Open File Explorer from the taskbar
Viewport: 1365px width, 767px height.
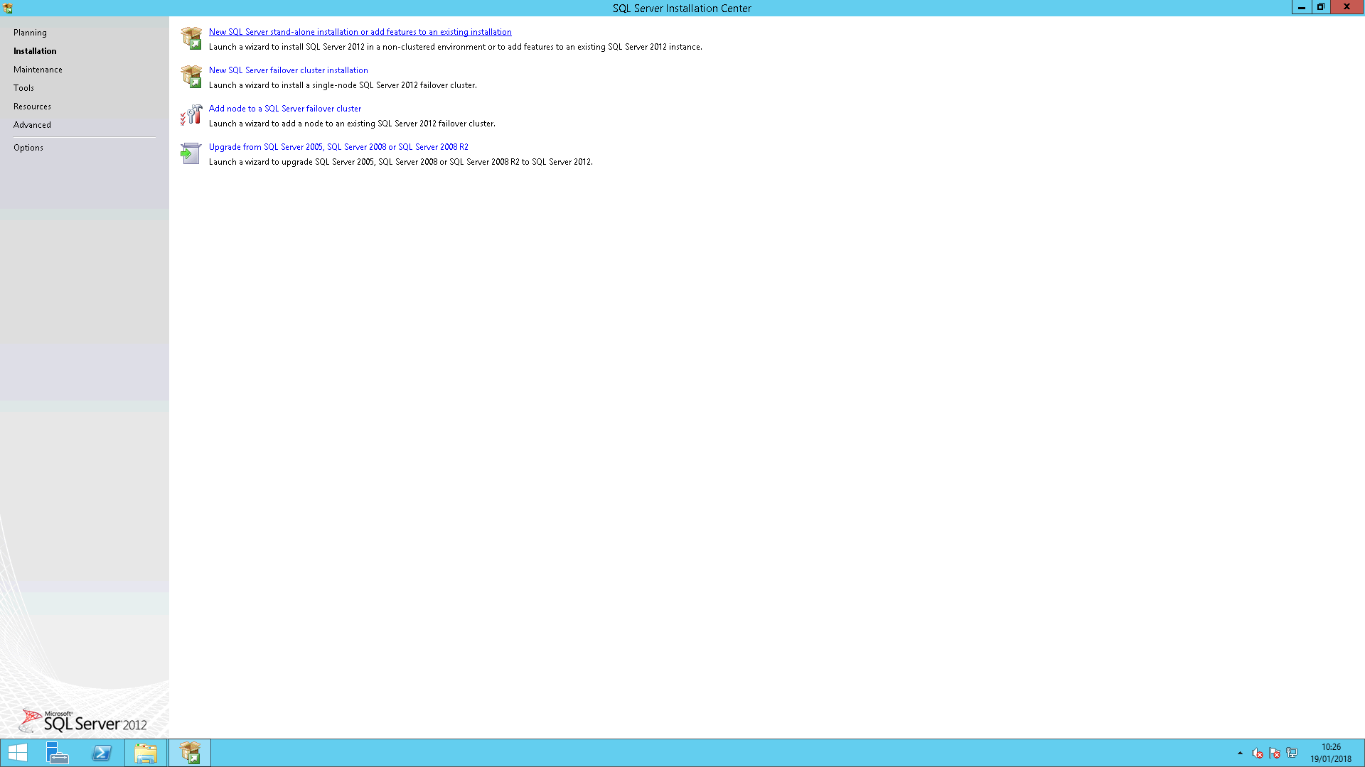146,753
